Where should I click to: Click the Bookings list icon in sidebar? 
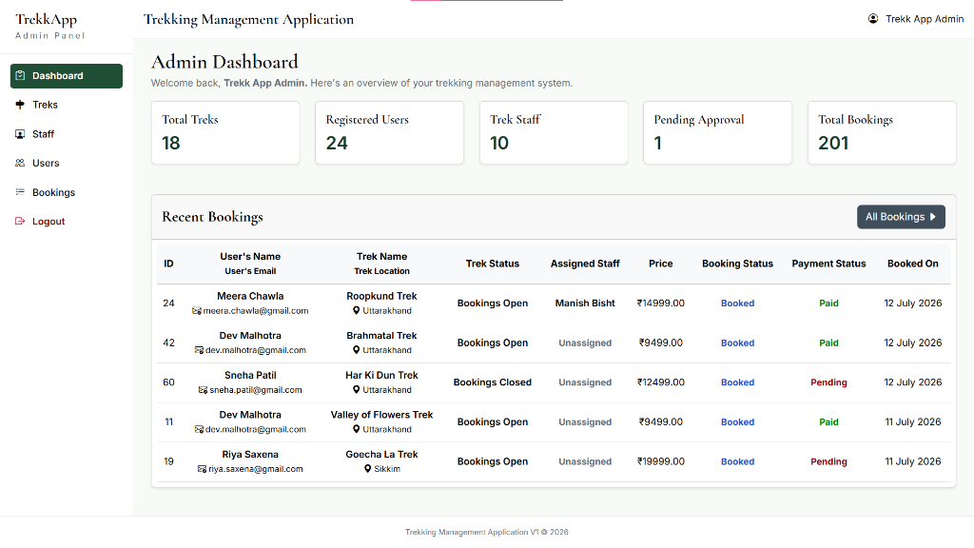[x=20, y=192]
